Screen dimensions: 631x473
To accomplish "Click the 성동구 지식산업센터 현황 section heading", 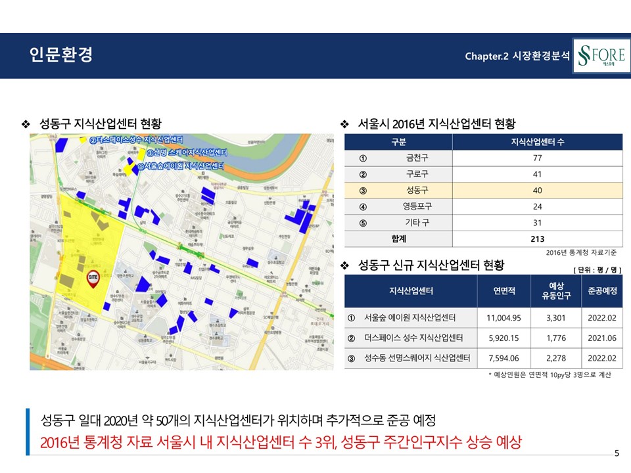I will [100, 124].
